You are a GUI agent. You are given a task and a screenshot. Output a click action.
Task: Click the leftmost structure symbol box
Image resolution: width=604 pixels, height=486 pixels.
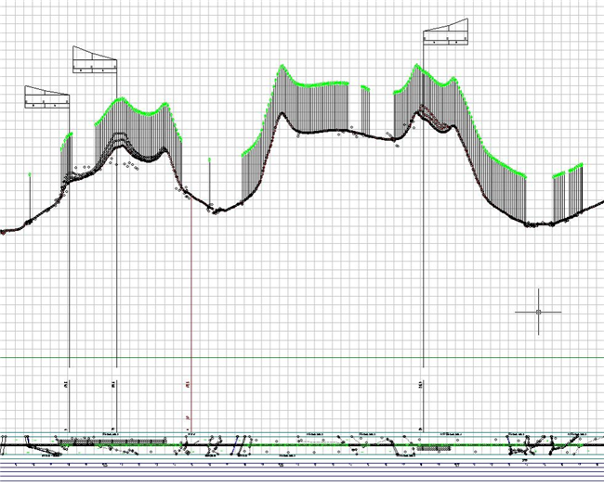[x=48, y=99]
